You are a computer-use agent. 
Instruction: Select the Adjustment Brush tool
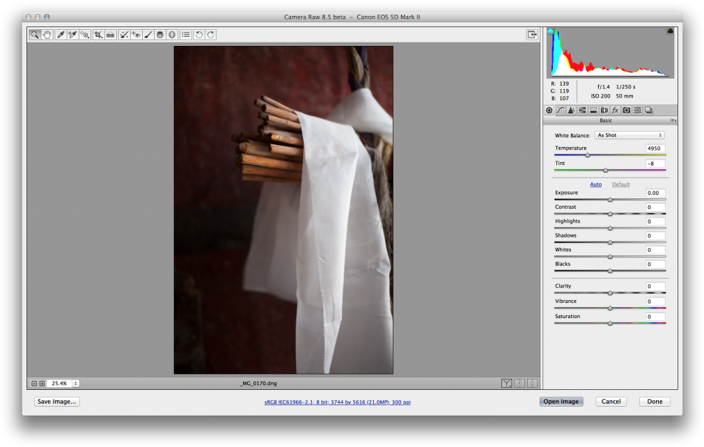148,34
